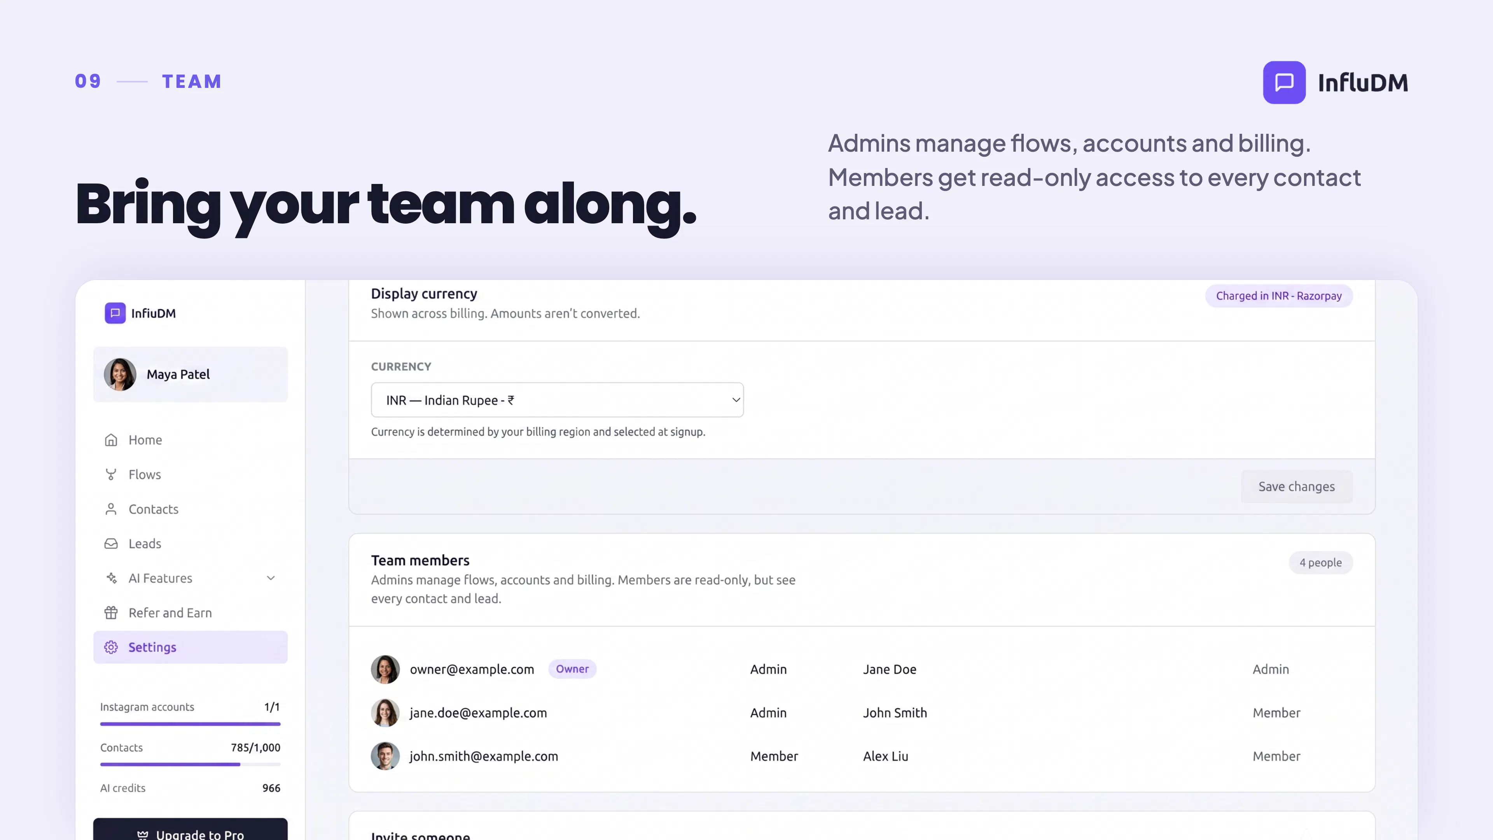Click the Team members heading
Viewport: 1493px width, 840px height.
420,560
